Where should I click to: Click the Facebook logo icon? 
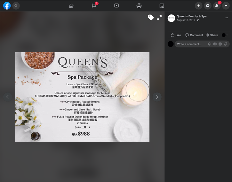[7, 6]
